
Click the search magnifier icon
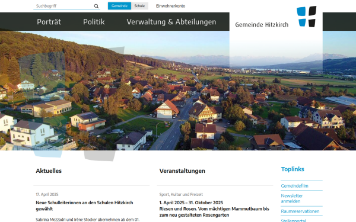pos(96,6)
